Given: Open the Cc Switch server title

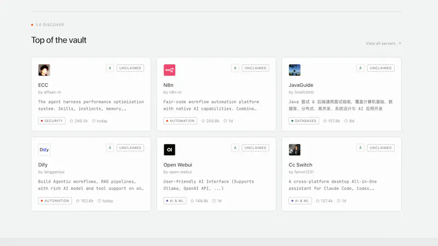Looking at the screenshot, I should pos(301,165).
